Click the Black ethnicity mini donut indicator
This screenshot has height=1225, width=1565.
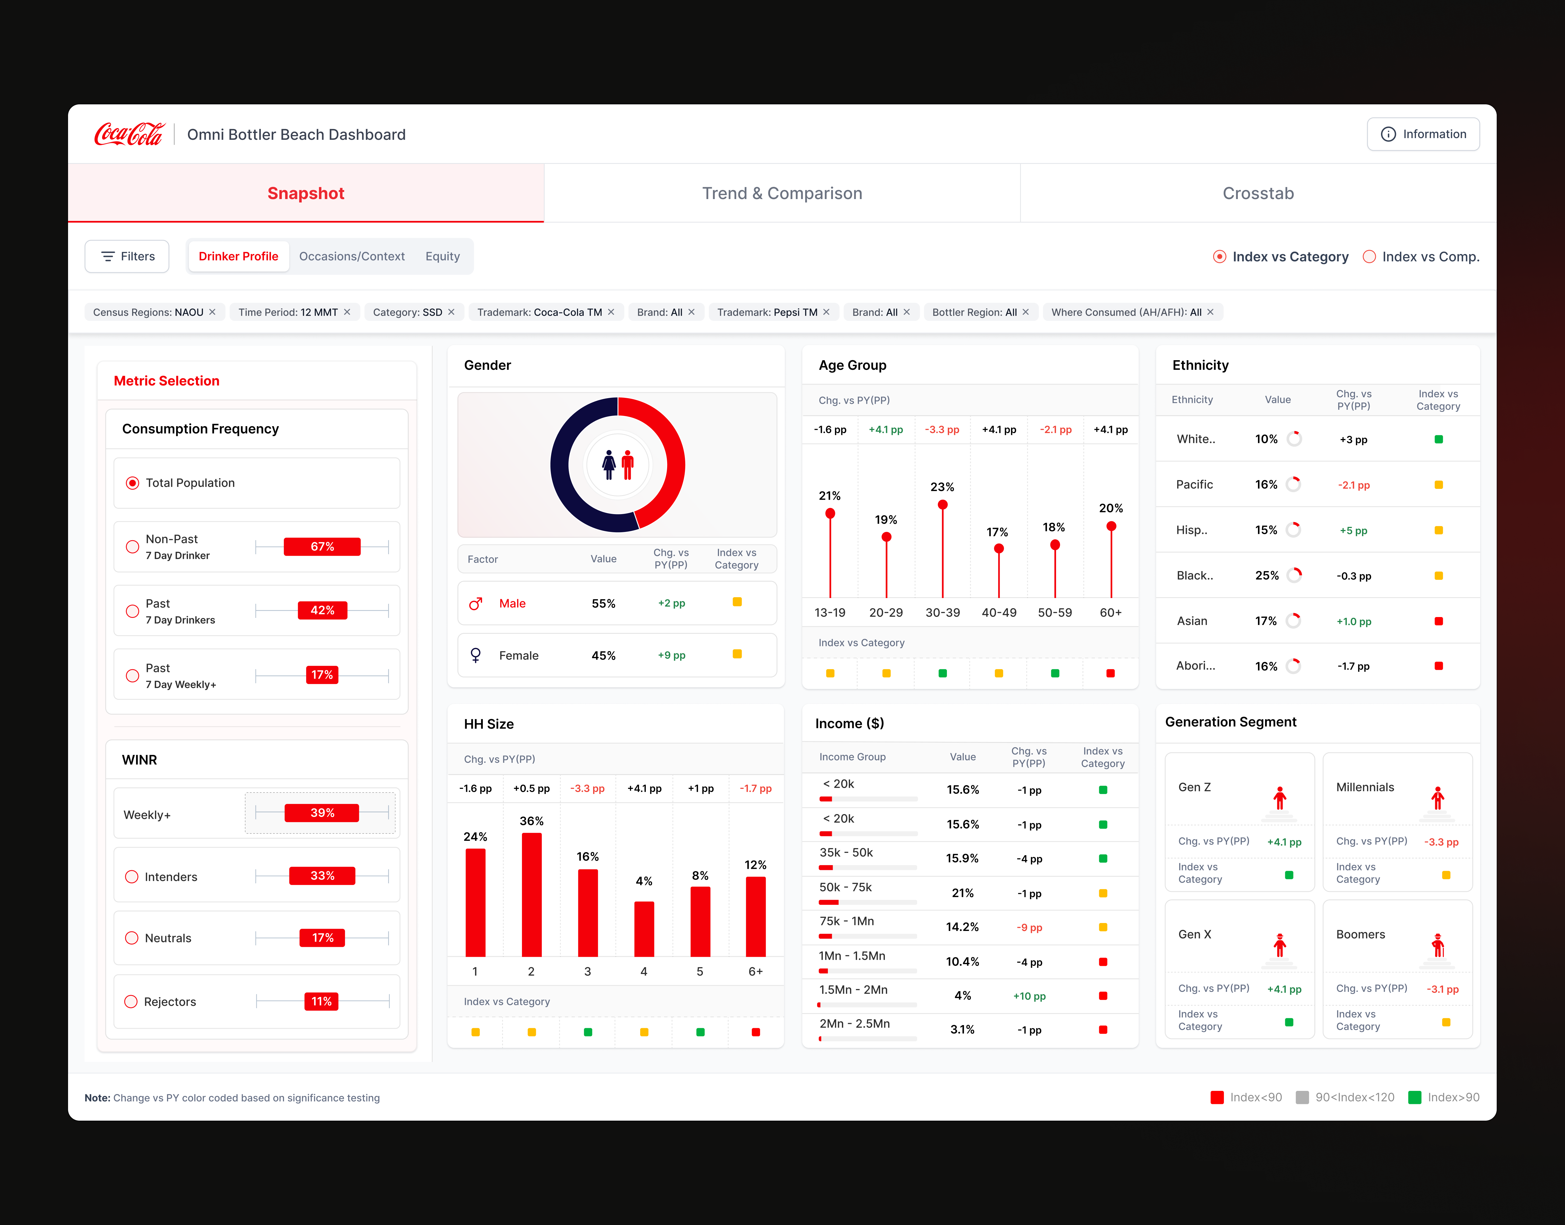1294,575
